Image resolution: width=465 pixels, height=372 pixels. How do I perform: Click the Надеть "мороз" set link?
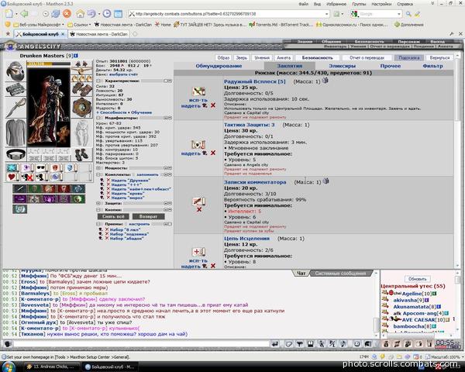128,198
